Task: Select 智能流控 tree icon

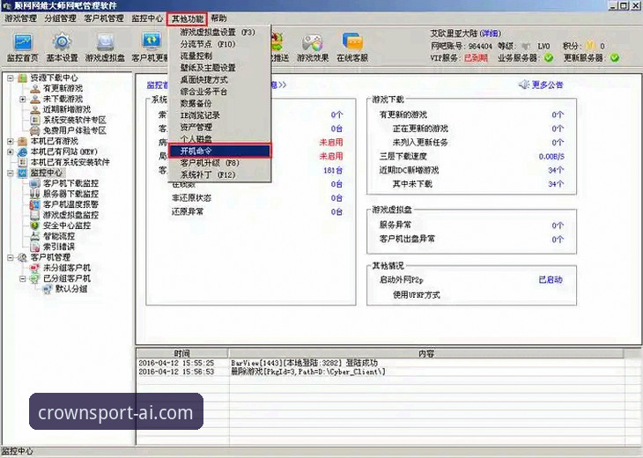Action: click(x=35, y=236)
